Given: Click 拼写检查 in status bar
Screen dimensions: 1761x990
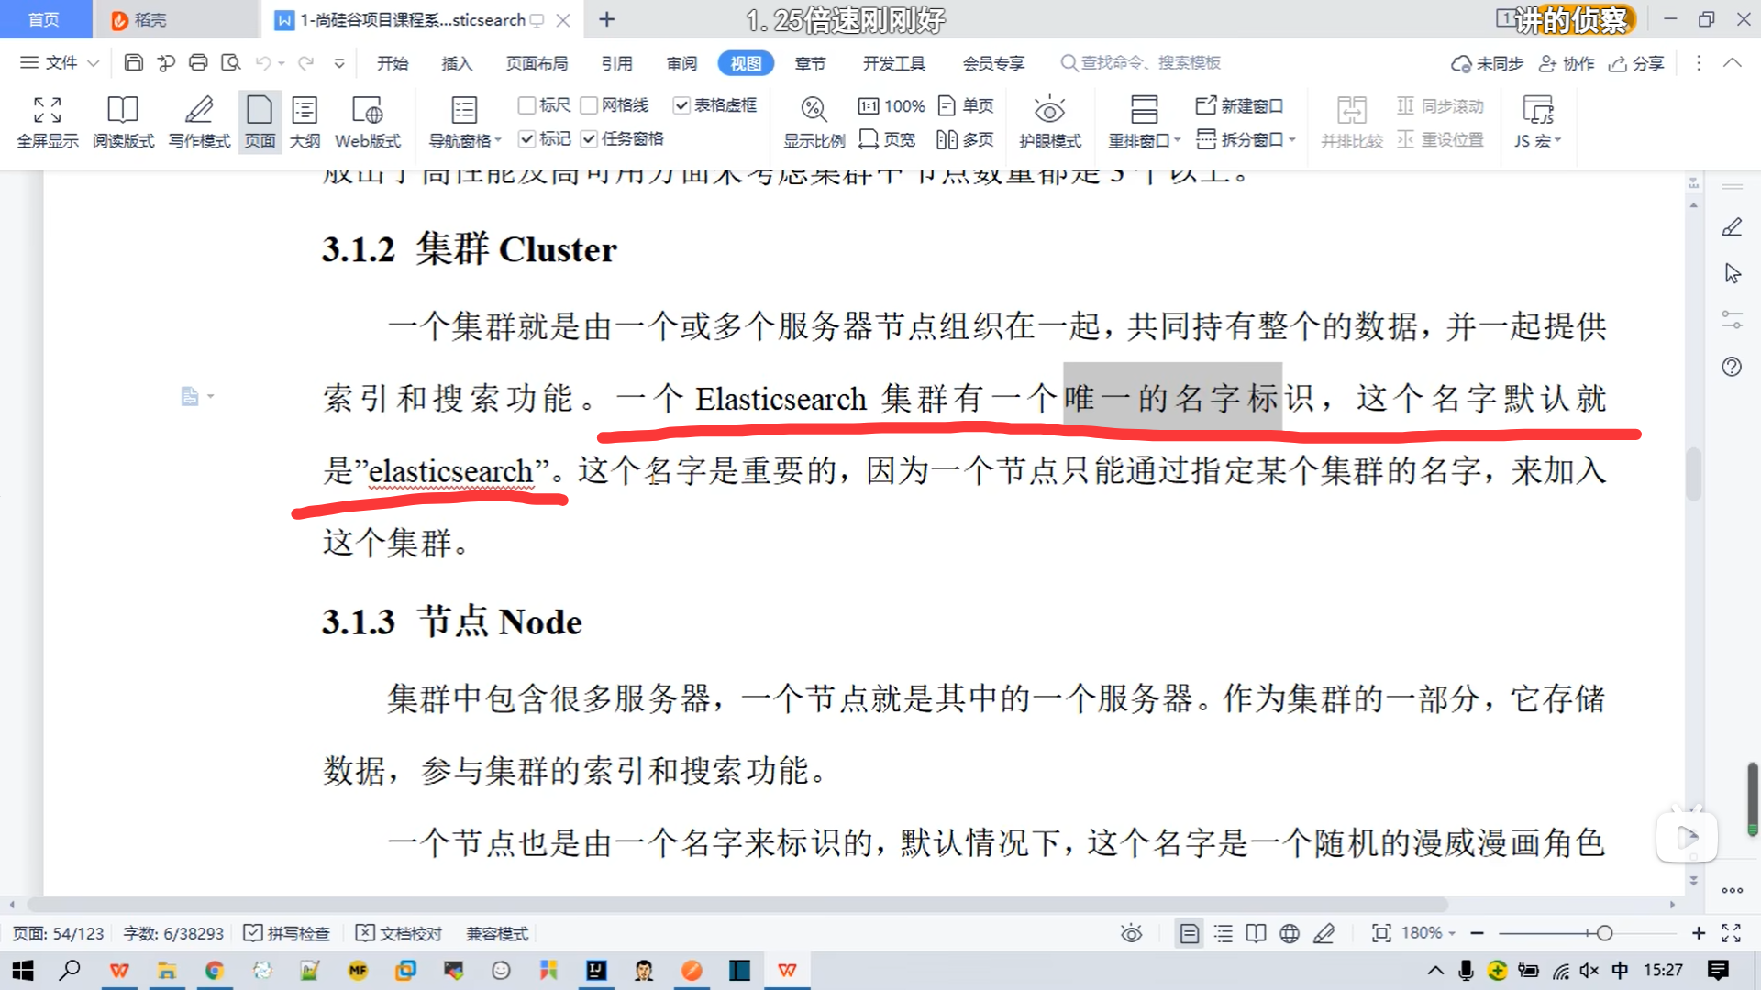Looking at the screenshot, I should click(x=287, y=933).
